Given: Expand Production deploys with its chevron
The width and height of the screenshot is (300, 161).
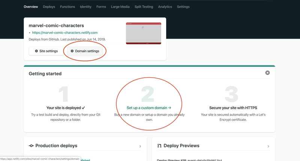Looking at the screenshot, I should [140, 146].
